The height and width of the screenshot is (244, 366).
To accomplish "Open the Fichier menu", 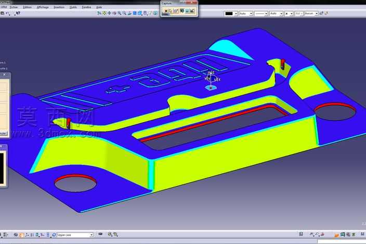I will coord(14,7).
